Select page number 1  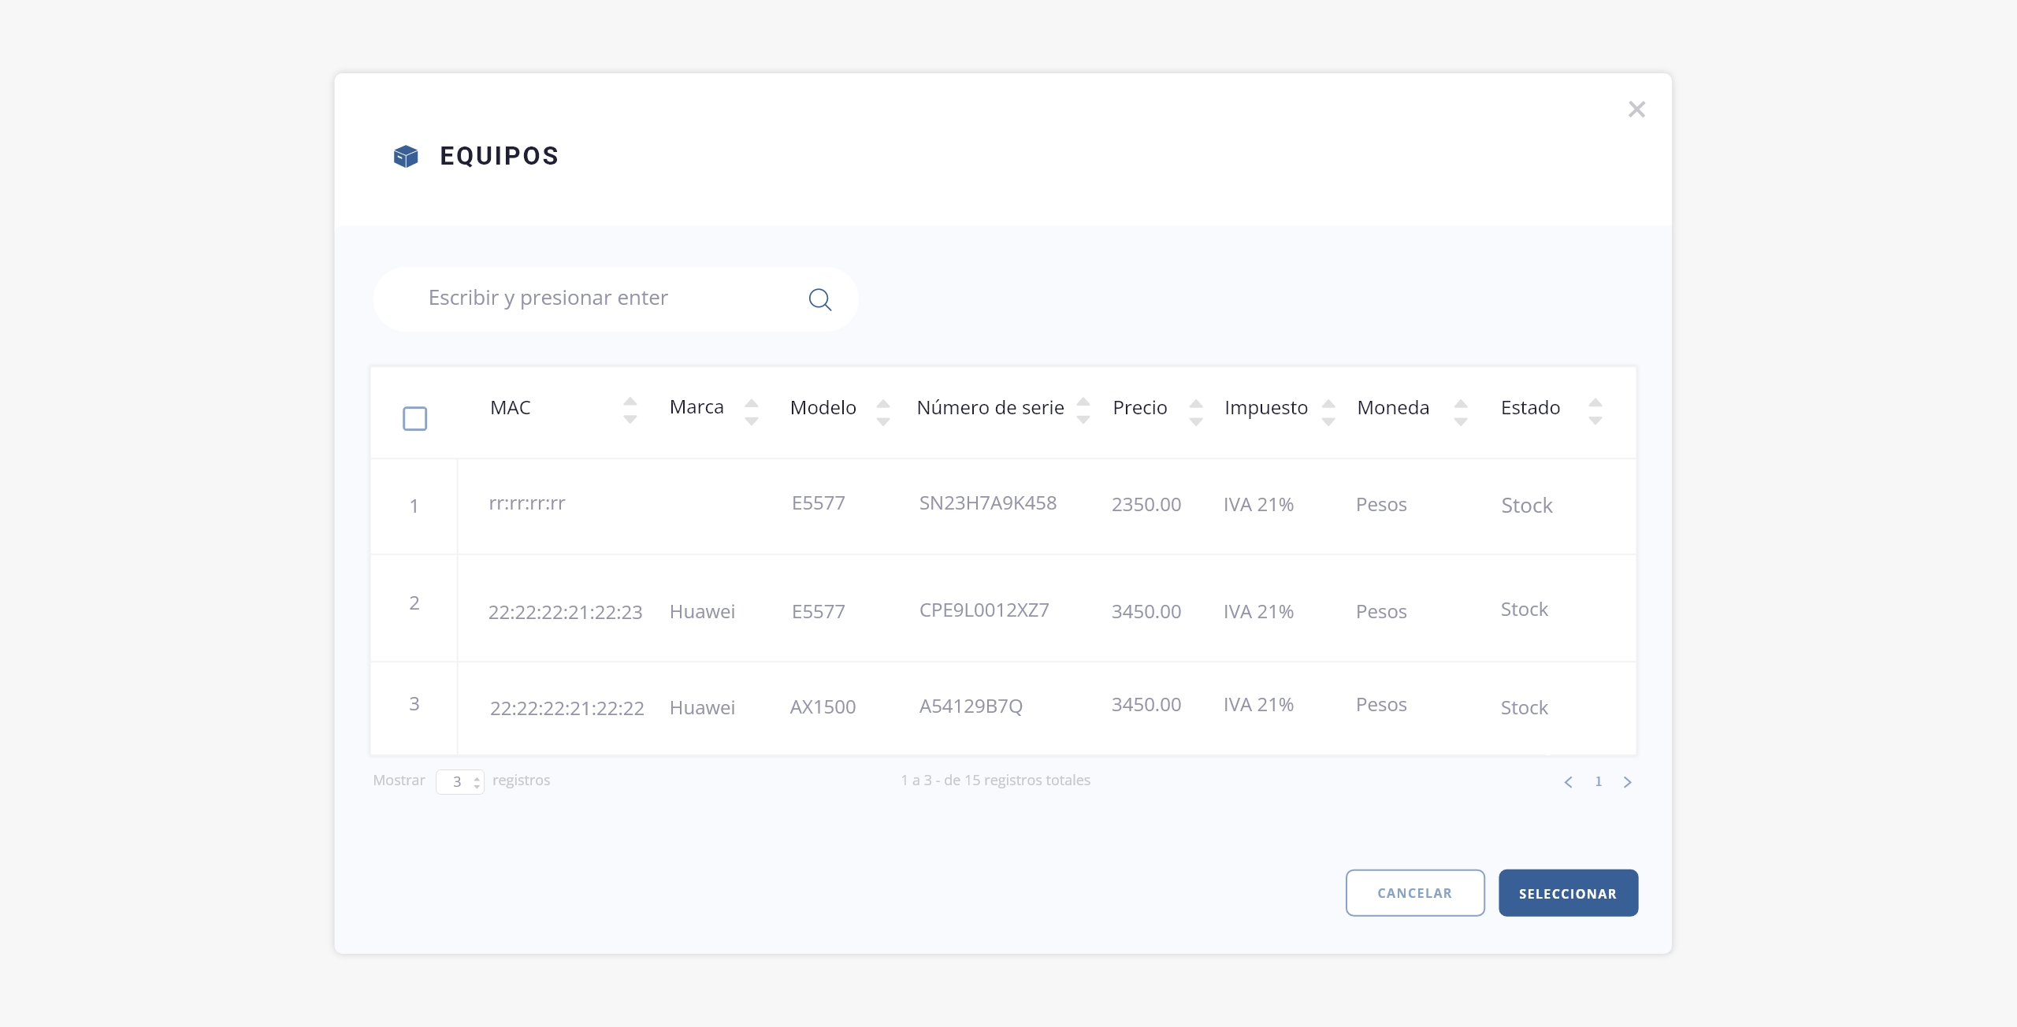1598,781
